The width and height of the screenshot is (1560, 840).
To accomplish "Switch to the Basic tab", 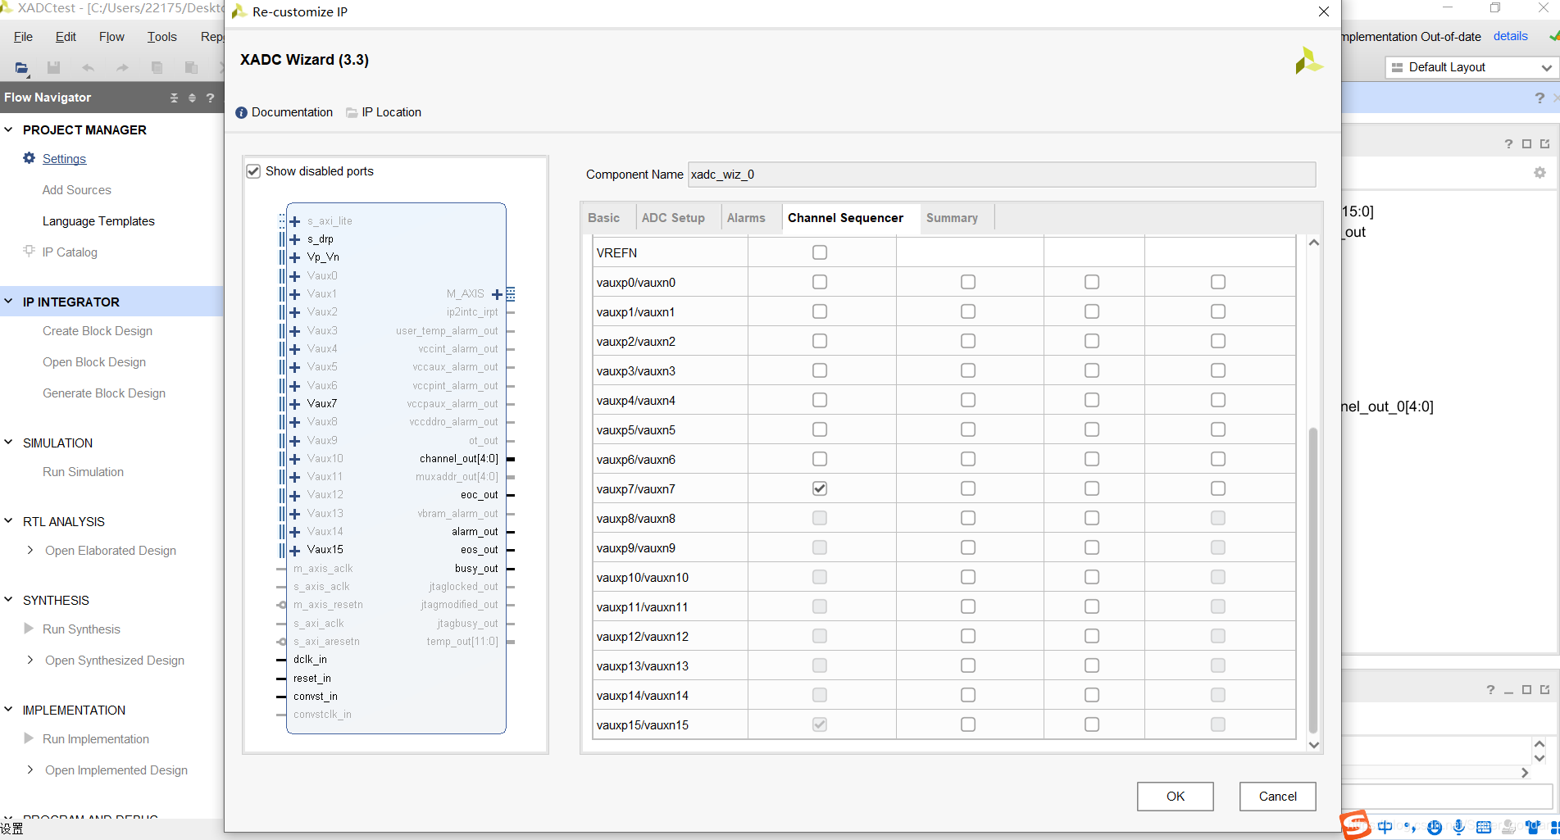I will [x=603, y=218].
